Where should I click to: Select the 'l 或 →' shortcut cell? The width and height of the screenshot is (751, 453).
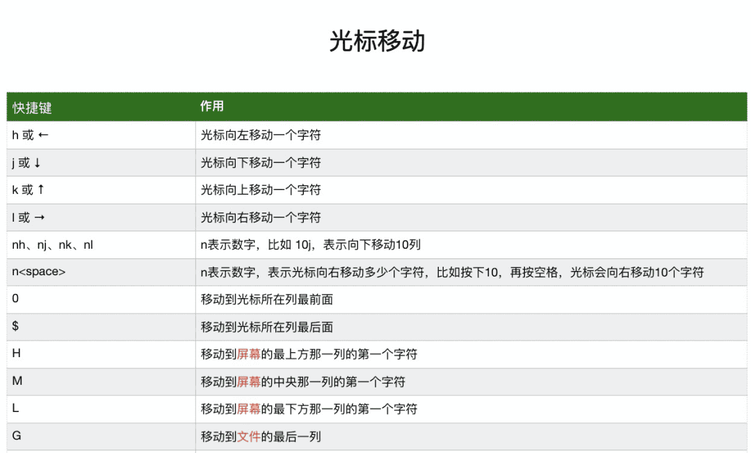click(29, 217)
